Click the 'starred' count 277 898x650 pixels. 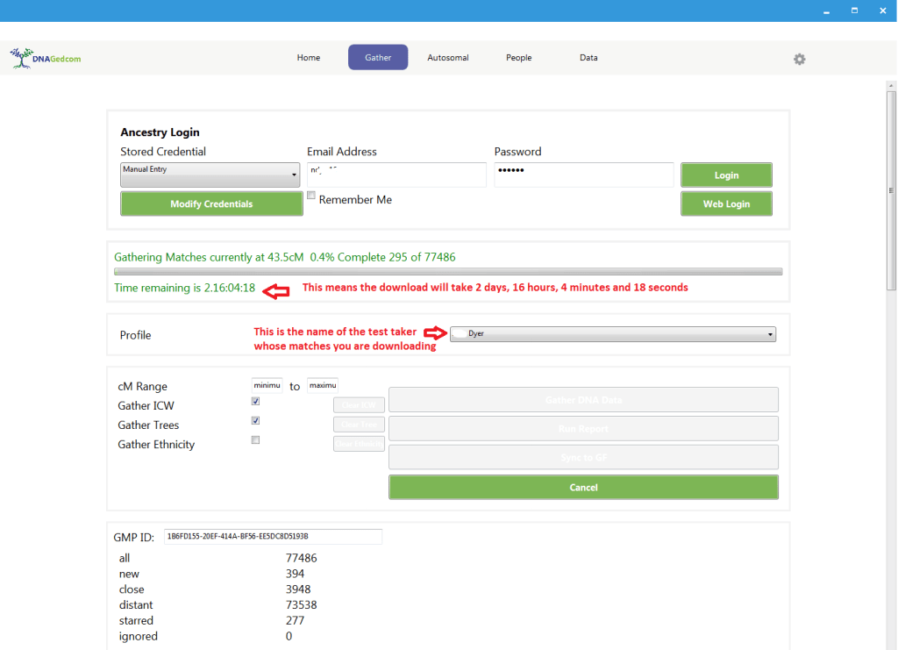tap(295, 620)
